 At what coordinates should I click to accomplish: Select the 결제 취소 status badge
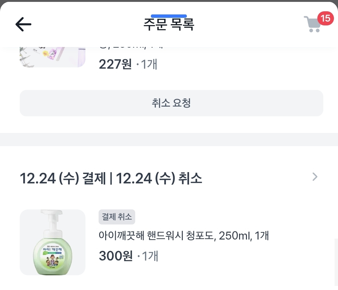pos(117,217)
